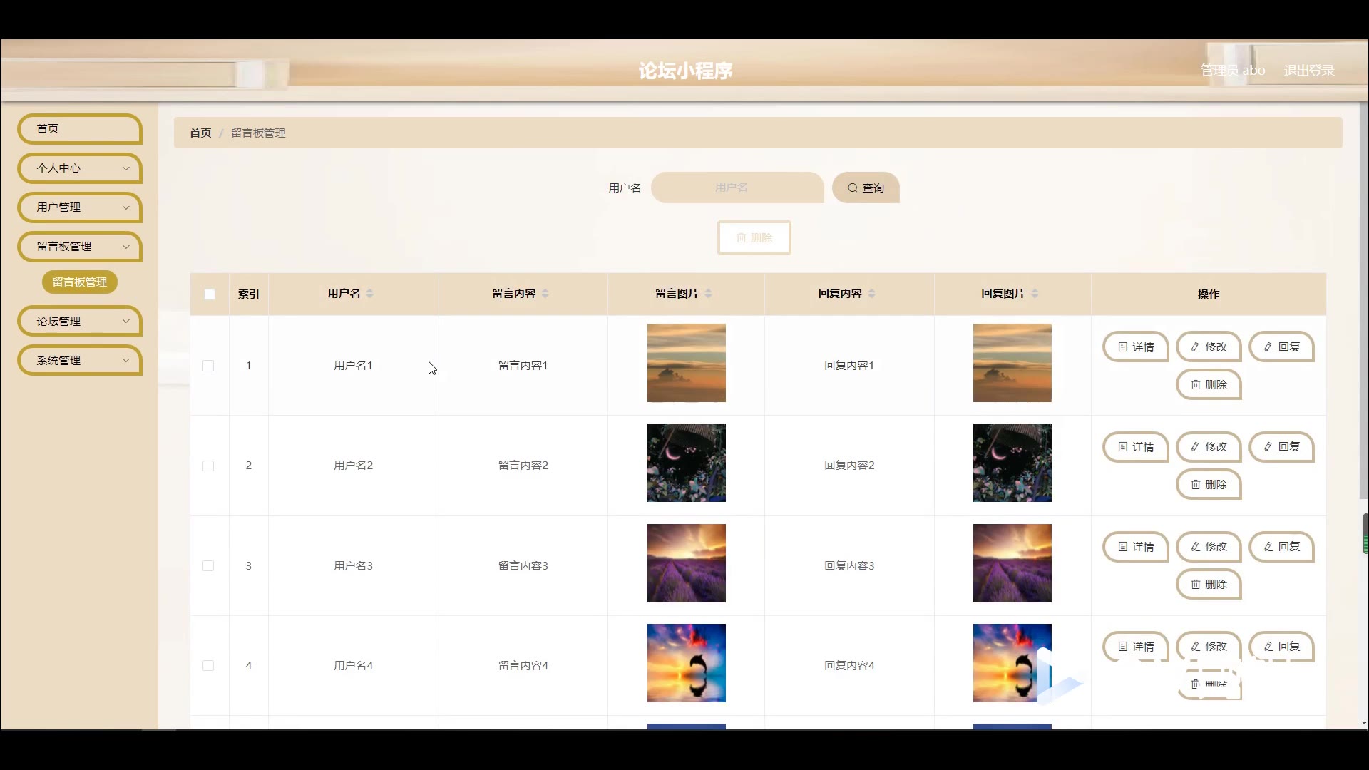This screenshot has width=1369, height=770.
Task: Open 留言图片 moon thumbnail in row 2
Action: point(687,463)
